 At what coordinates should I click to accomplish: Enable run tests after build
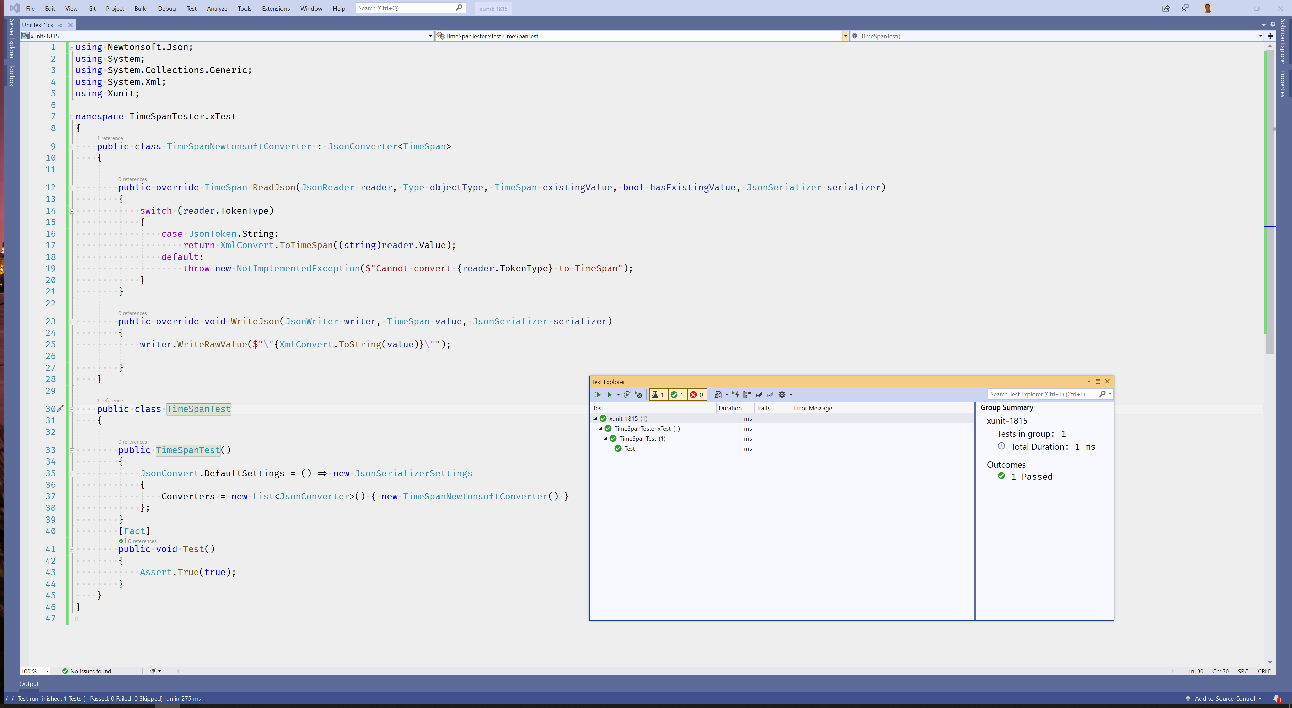(x=735, y=395)
